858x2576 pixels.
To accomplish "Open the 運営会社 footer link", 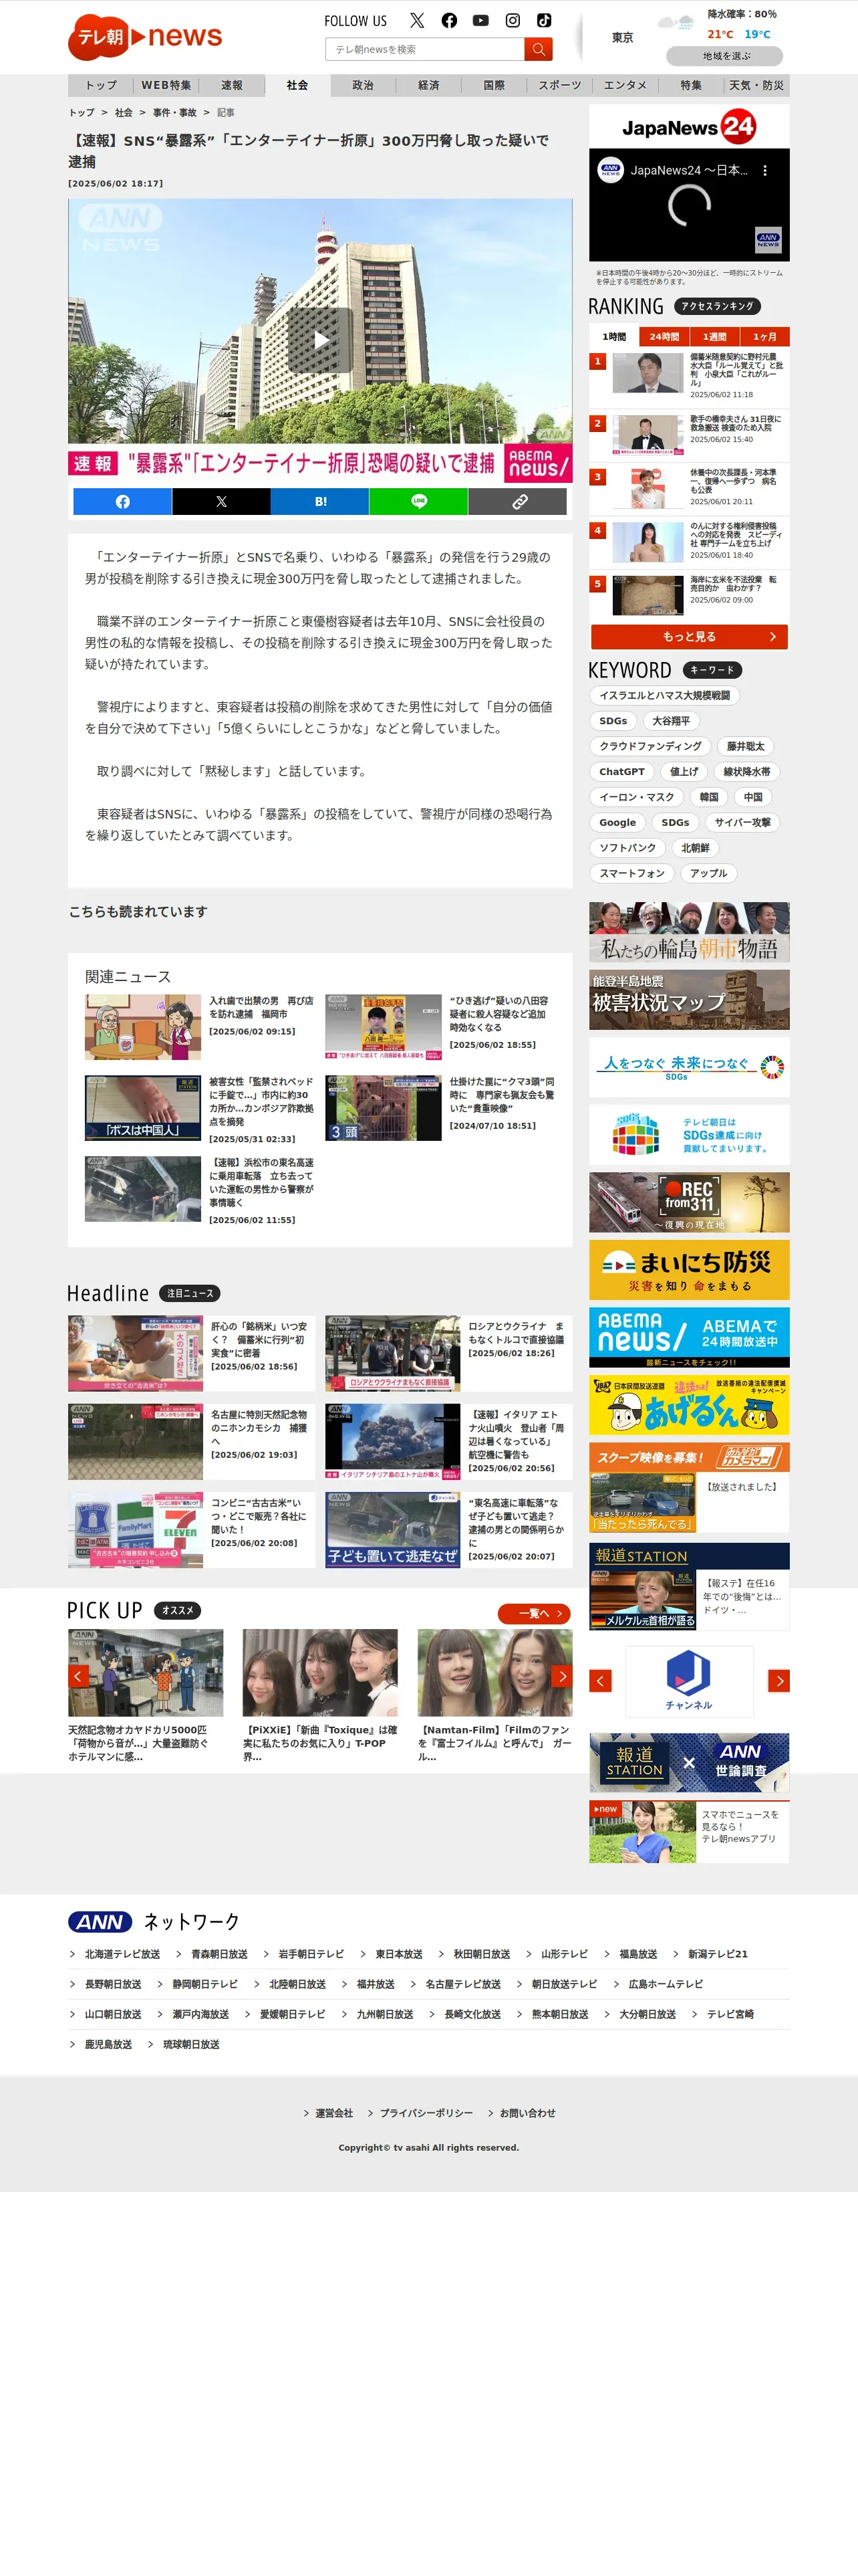I will [x=333, y=2113].
